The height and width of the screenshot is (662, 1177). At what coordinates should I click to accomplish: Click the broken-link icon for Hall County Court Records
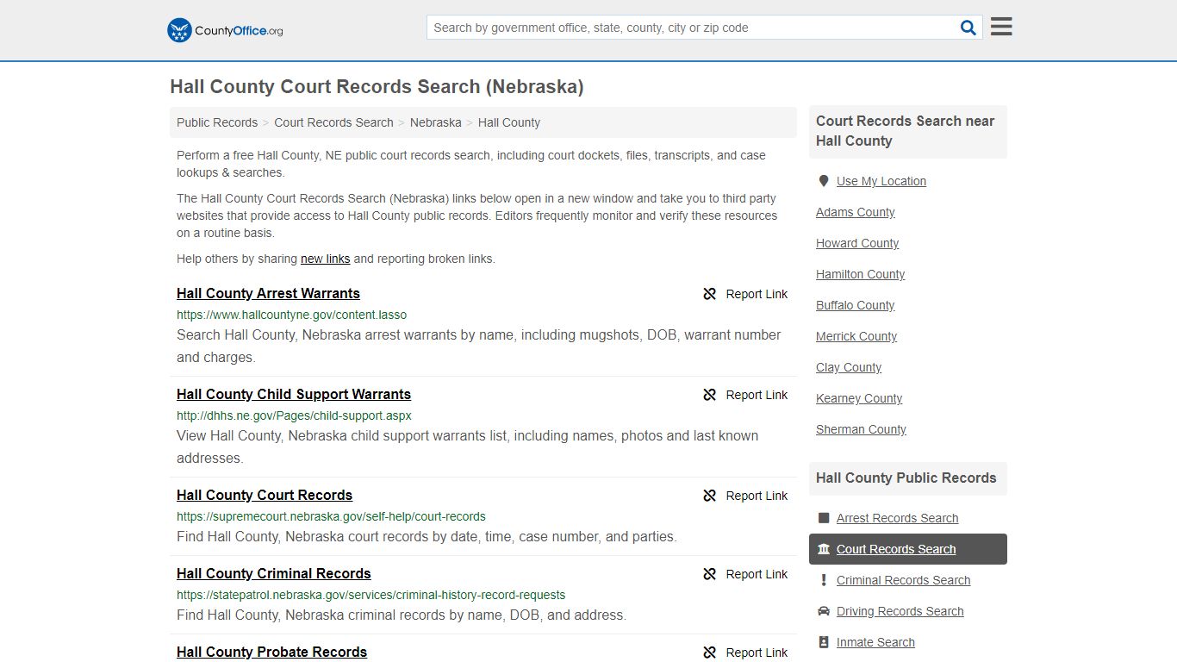point(710,496)
